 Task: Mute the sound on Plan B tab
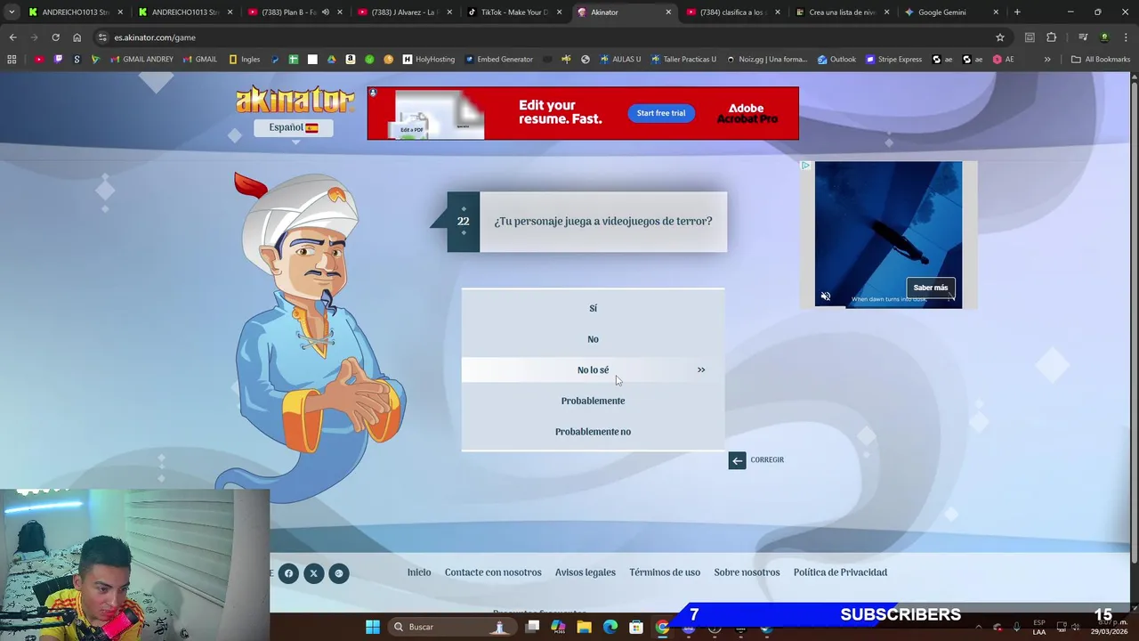tap(325, 12)
